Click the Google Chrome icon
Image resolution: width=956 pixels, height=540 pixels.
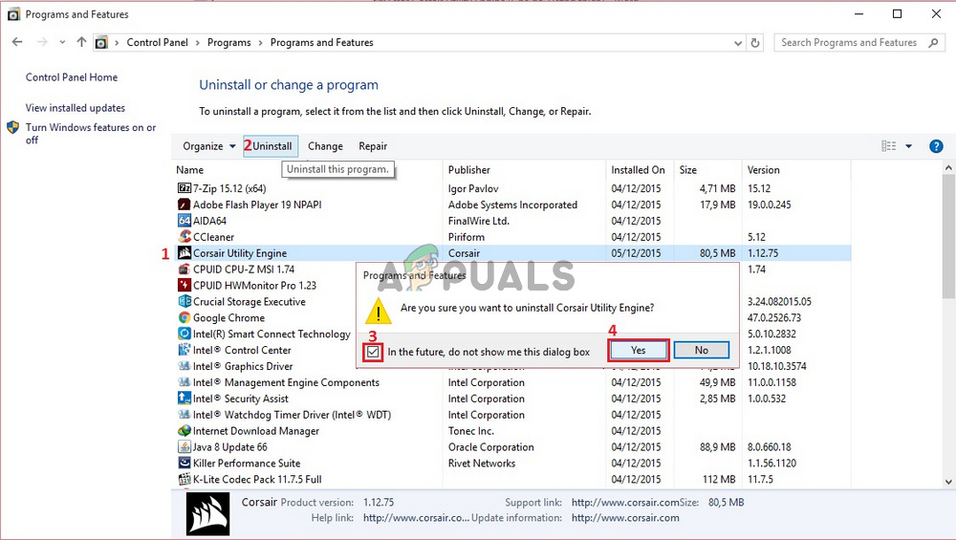tap(185, 317)
